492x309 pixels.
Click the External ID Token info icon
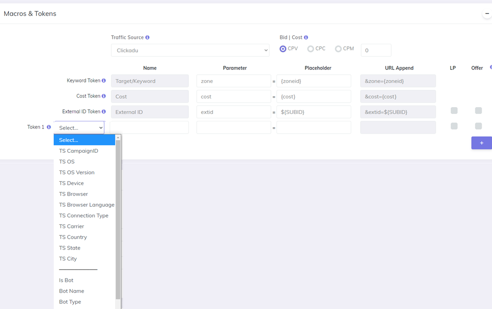(104, 112)
